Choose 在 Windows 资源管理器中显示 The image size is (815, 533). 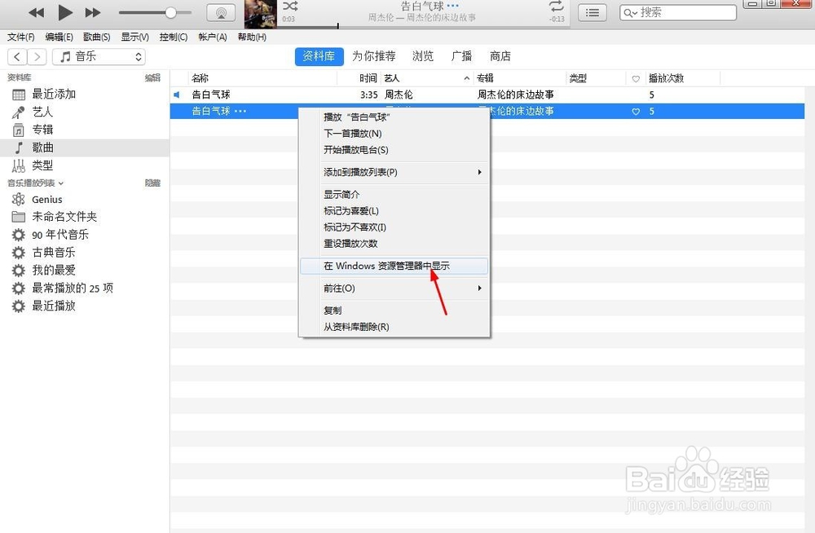394,266
